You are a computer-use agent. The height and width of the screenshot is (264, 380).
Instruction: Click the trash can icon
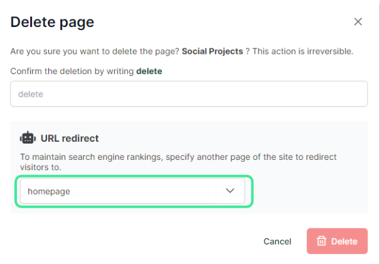click(x=321, y=241)
